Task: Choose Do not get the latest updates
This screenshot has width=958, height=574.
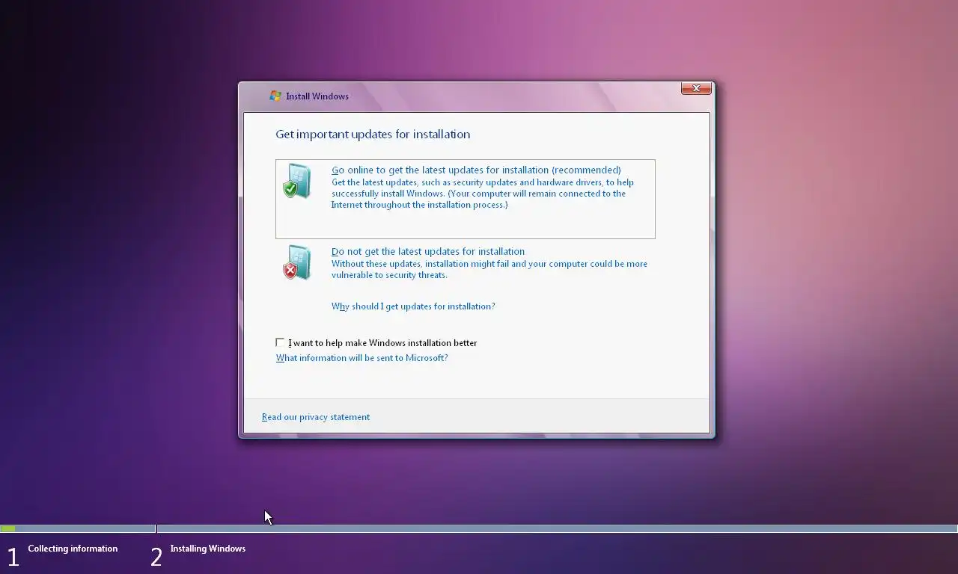Action: 428,251
